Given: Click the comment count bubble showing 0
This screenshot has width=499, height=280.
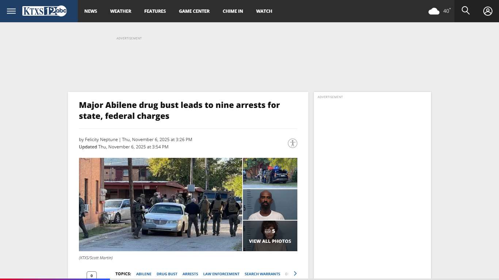Looking at the screenshot, I should tap(92, 276).
